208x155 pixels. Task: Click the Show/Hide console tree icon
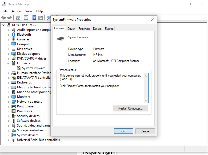[x=18, y=18]
